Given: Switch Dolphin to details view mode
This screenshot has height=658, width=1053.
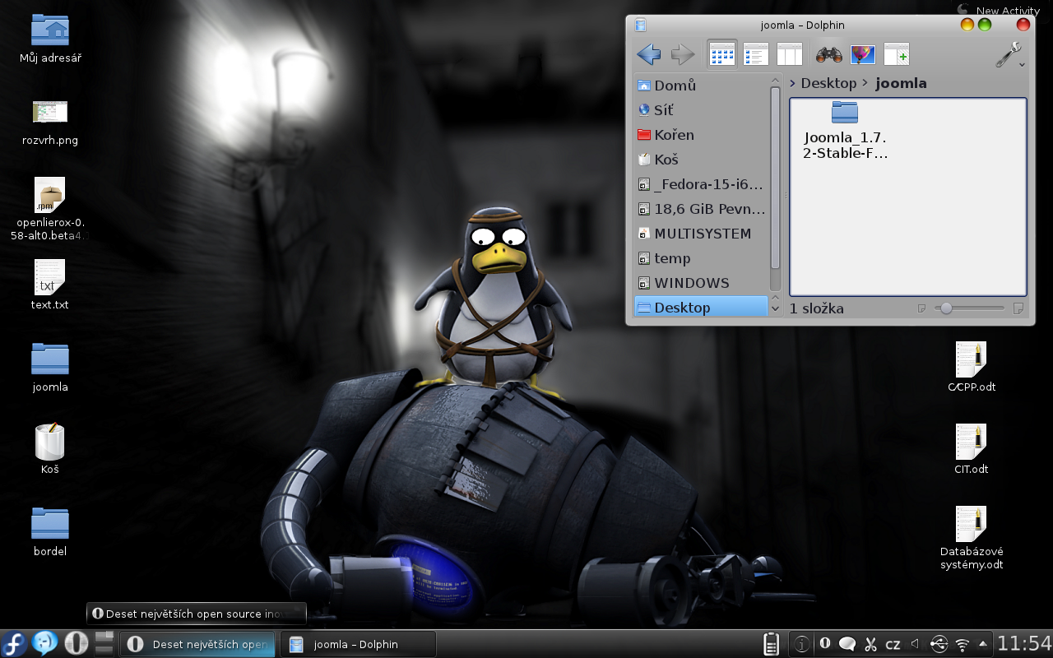Looking at the screenshot, I should tap(756, 55).
